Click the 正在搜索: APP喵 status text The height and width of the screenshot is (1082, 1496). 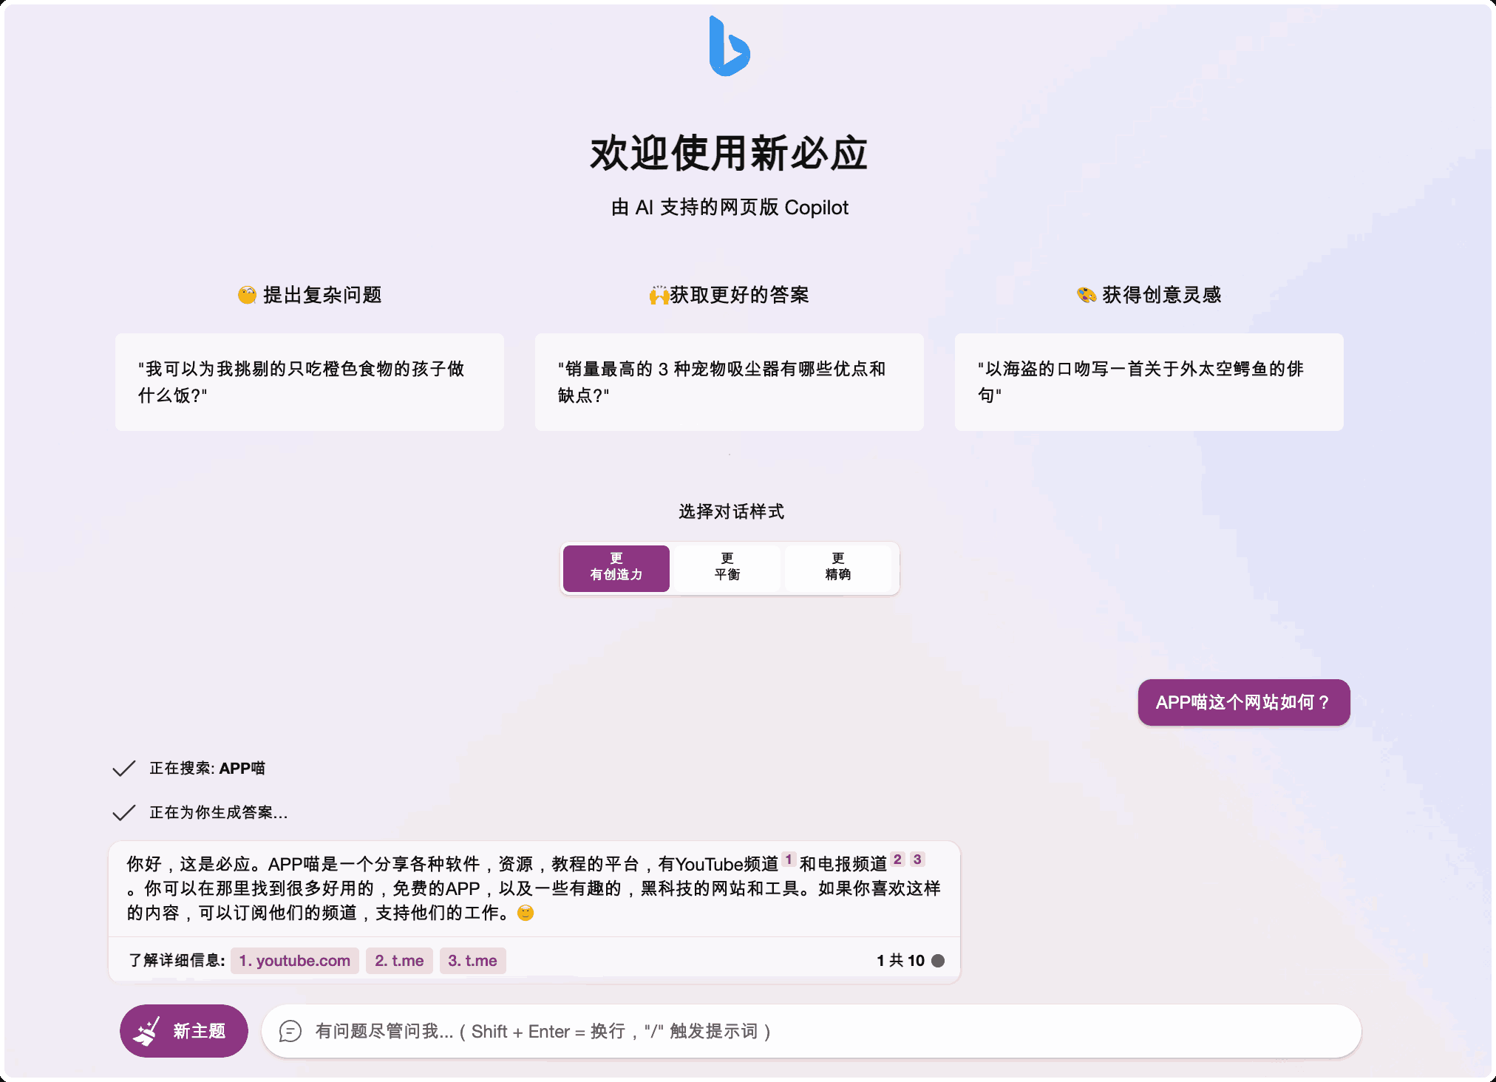click(x=207, y=769)
